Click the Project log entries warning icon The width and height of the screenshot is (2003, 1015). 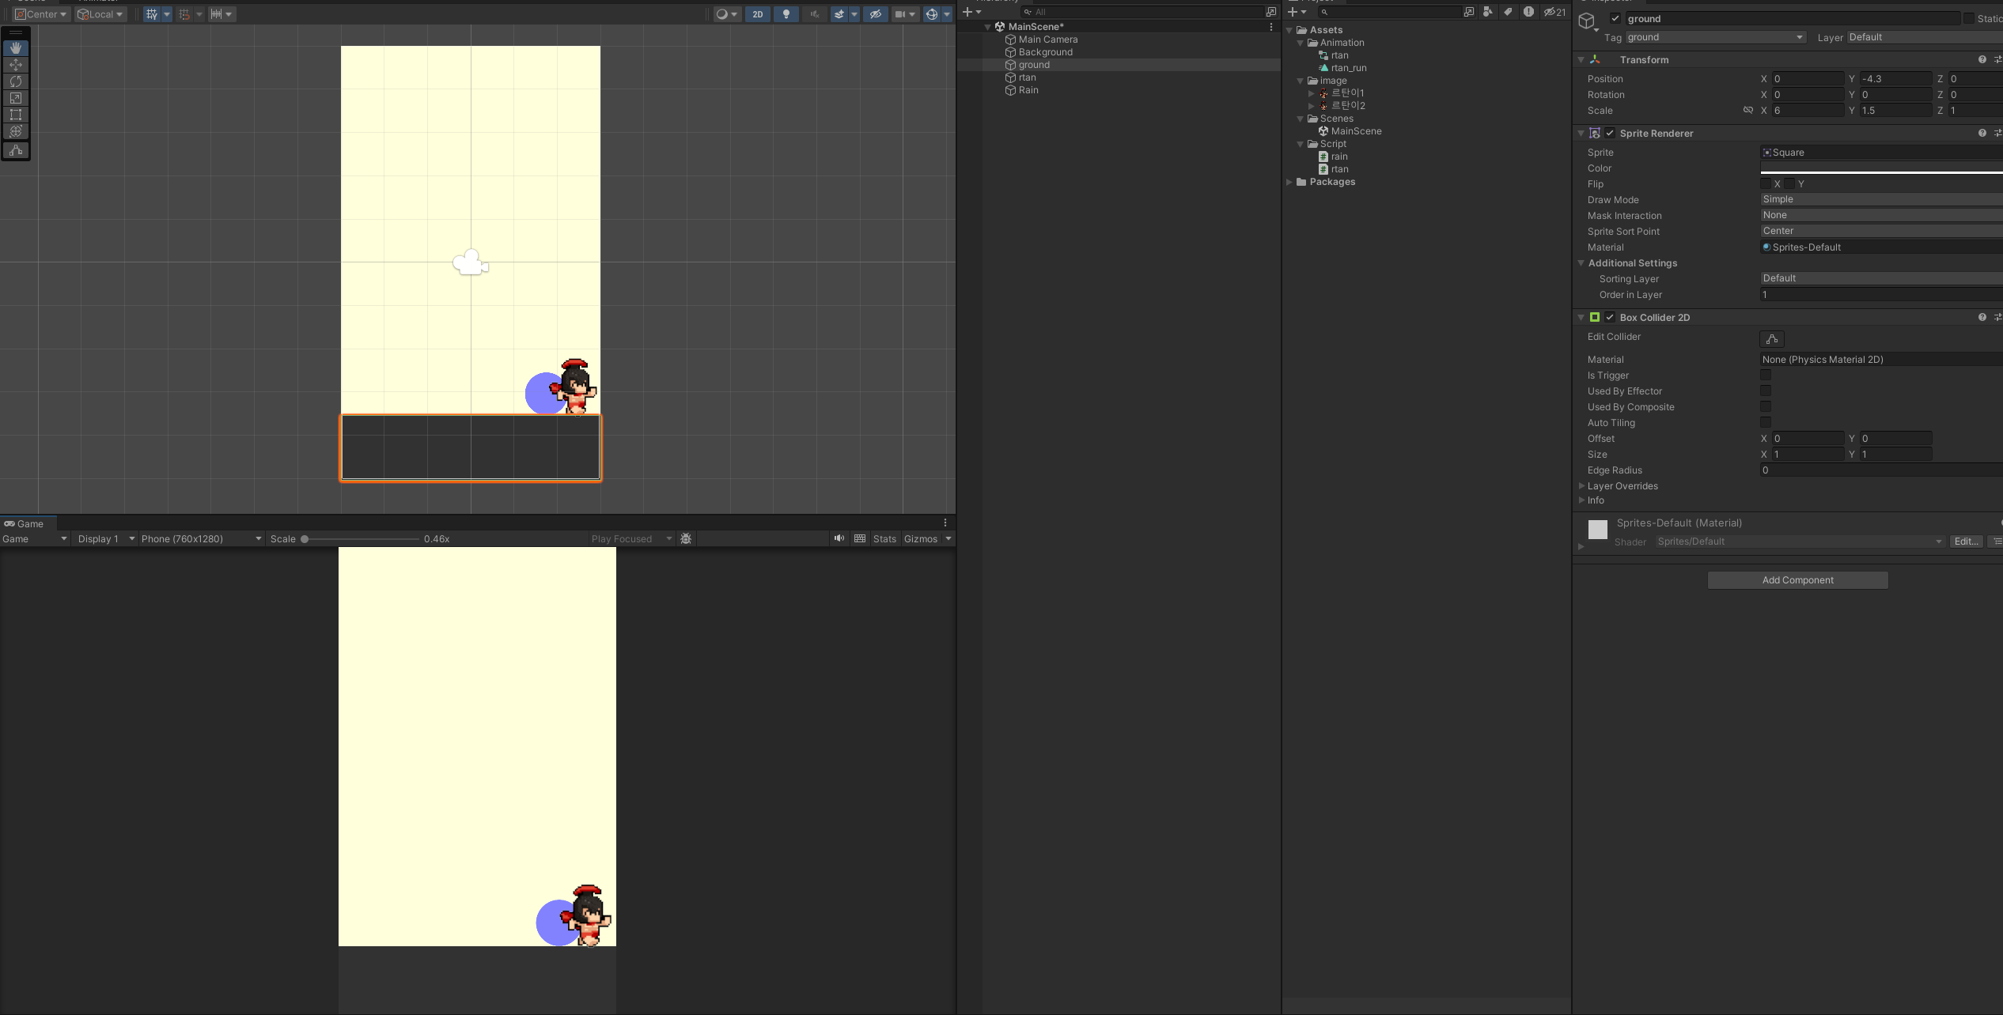1528,12
